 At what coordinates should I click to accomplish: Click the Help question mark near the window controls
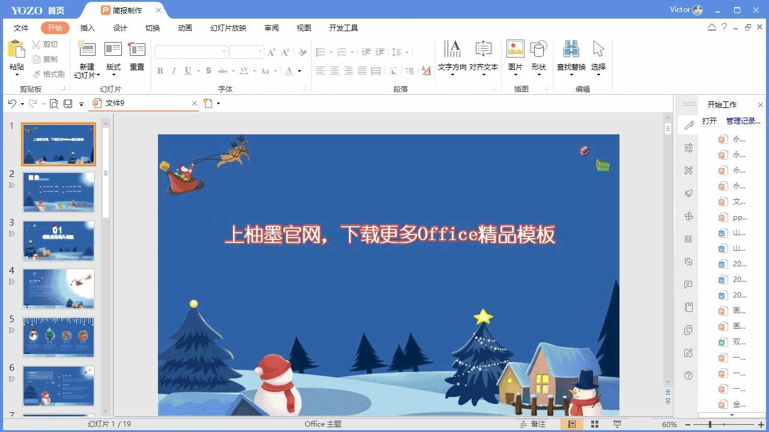pos(725,27)
